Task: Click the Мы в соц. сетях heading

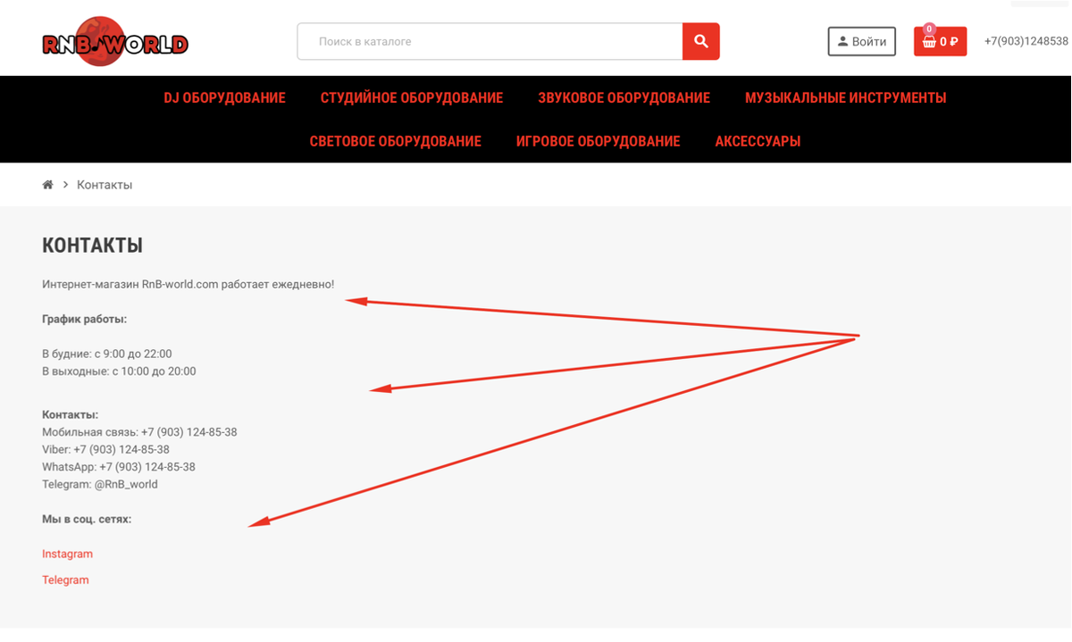Action: 87,519
